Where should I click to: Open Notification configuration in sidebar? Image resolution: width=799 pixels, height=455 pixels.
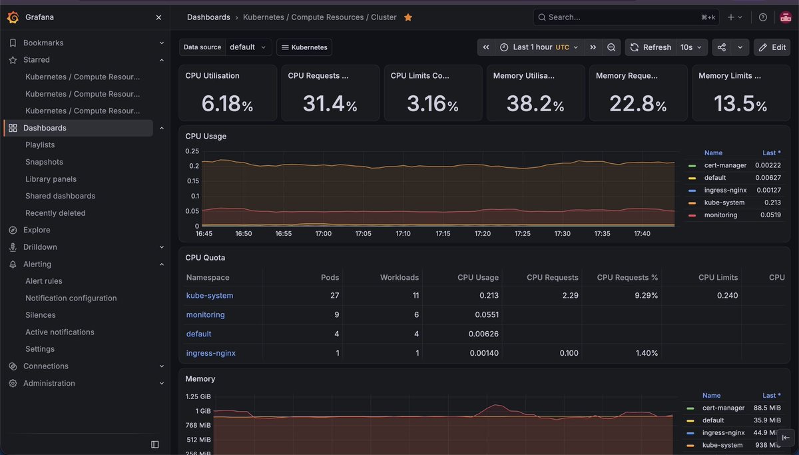click(x=71, y=298)
